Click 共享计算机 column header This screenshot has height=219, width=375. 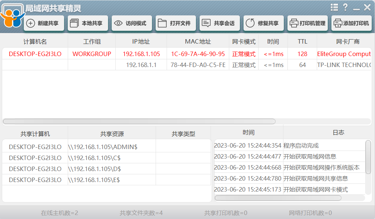pyautogui.click(x=35, y=134)
